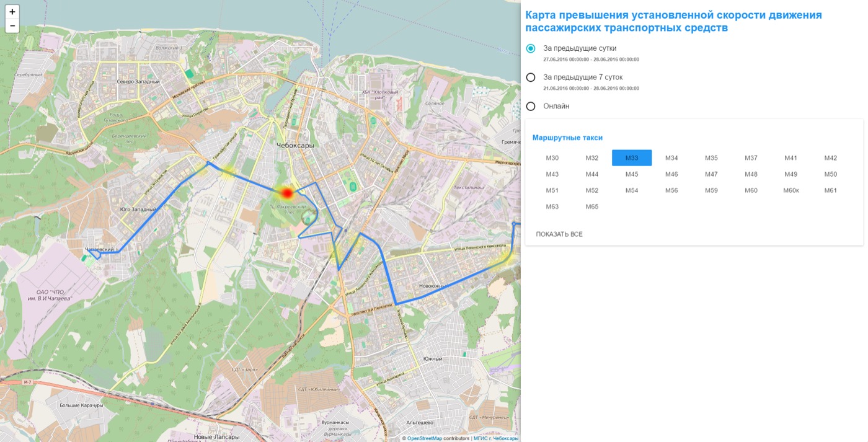Select route M45
The image size is (868, 442).
tap(632, 174)
